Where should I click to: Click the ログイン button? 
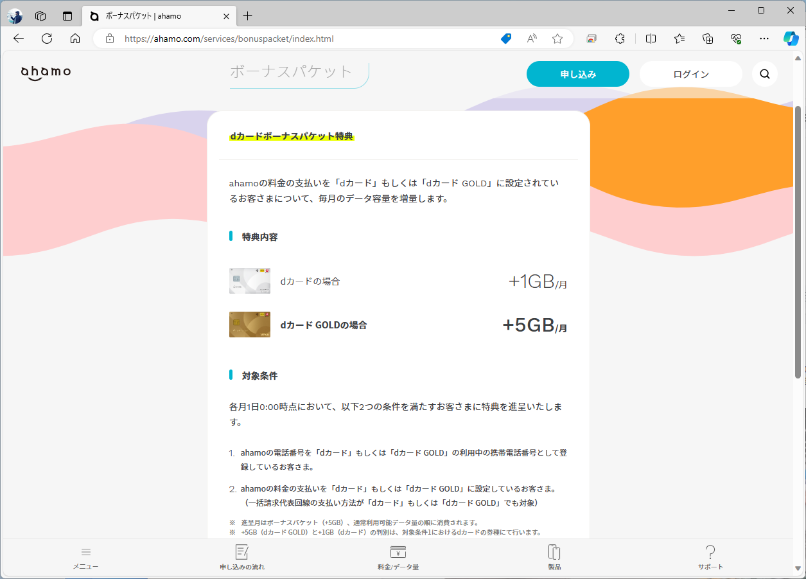click(690, 73)
